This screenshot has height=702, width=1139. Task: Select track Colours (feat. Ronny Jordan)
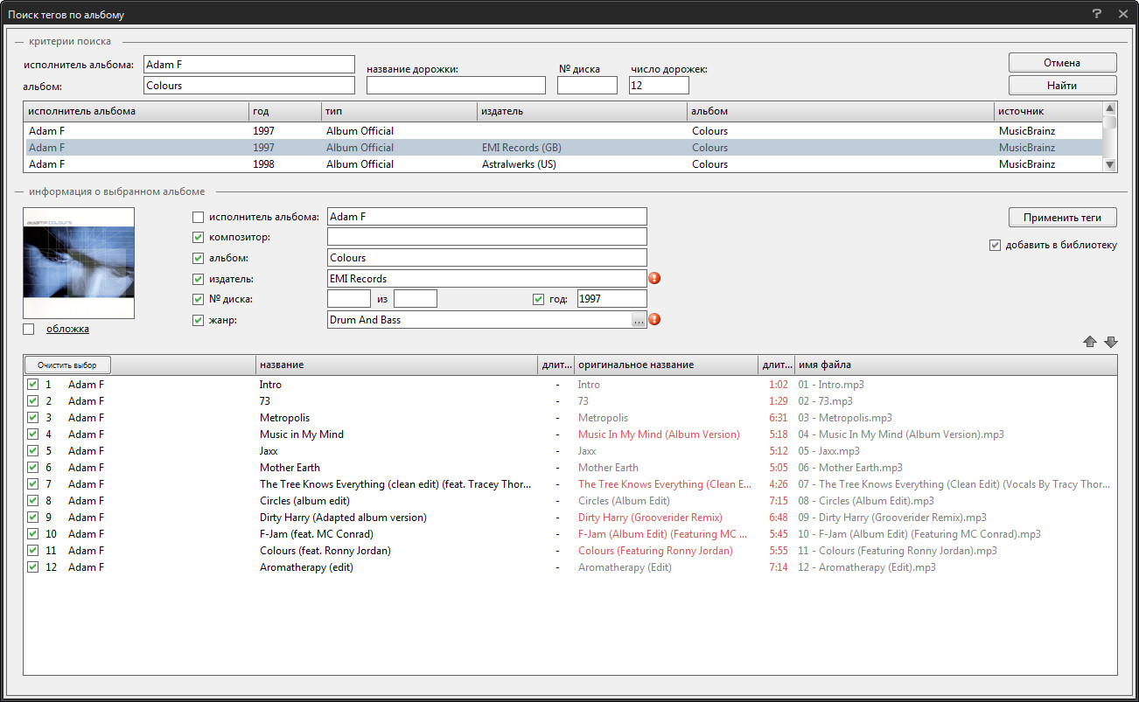pyautogui.click(x=325, y=551)
